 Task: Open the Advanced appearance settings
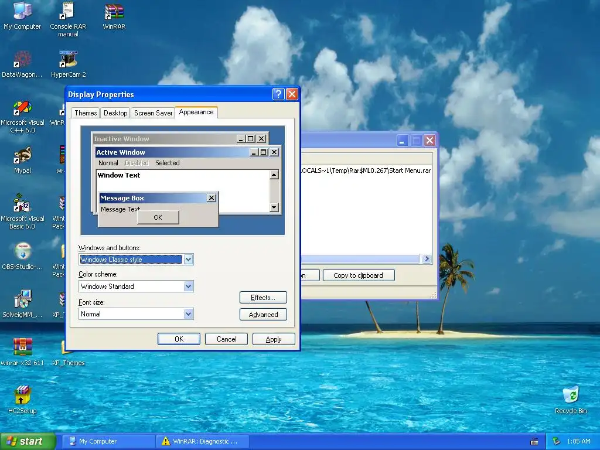[x=263, y=315]
